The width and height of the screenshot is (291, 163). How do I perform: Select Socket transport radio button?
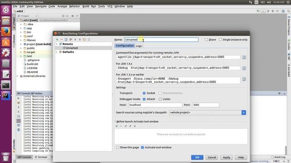(x=144, y=93)
